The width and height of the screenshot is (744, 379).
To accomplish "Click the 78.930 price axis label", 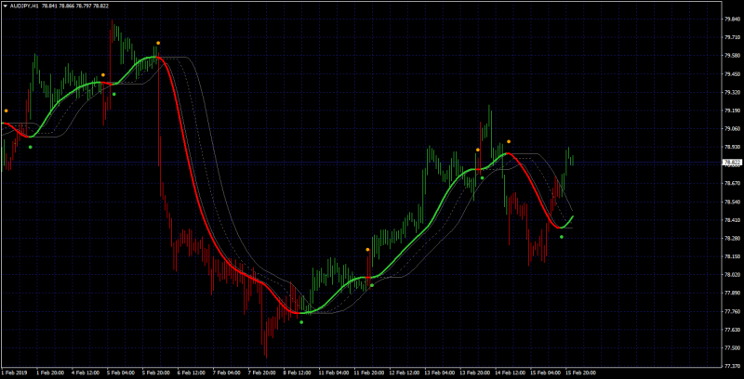I will click(731, 148).
